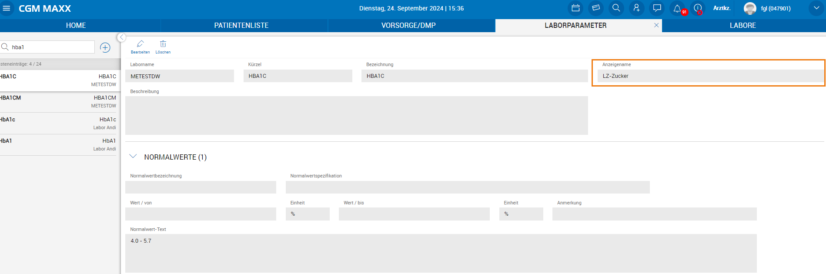The height and width of the screenshot is (274, 826).
Task: Collapse the left sidebar panel
Action: (x=122, y=37)
